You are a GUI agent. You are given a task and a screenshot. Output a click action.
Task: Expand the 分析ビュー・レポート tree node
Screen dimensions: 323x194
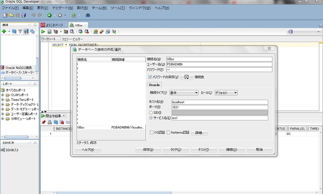3,119
